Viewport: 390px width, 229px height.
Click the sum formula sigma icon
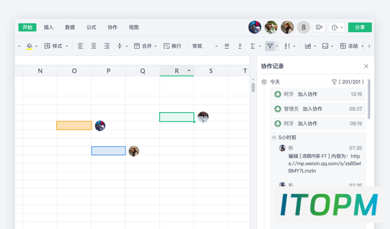(x=252, y=46)
